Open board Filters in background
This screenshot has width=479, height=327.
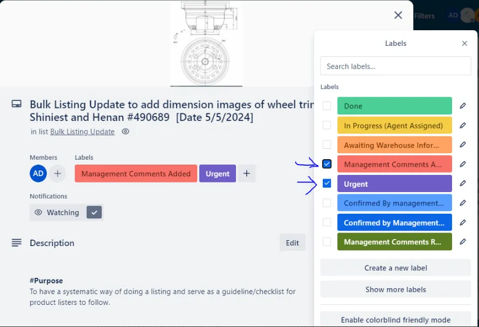point(425,16)
